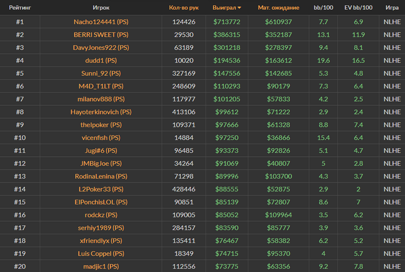Sort by Мат. ожидание column header
This screenshot has height=272, width=405.
click(x=278, y=8)
